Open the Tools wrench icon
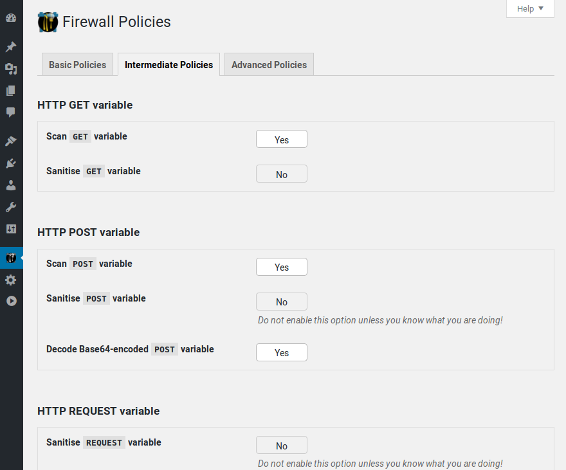The height and width of the screenshot is (470, 566). coord(11,207)
